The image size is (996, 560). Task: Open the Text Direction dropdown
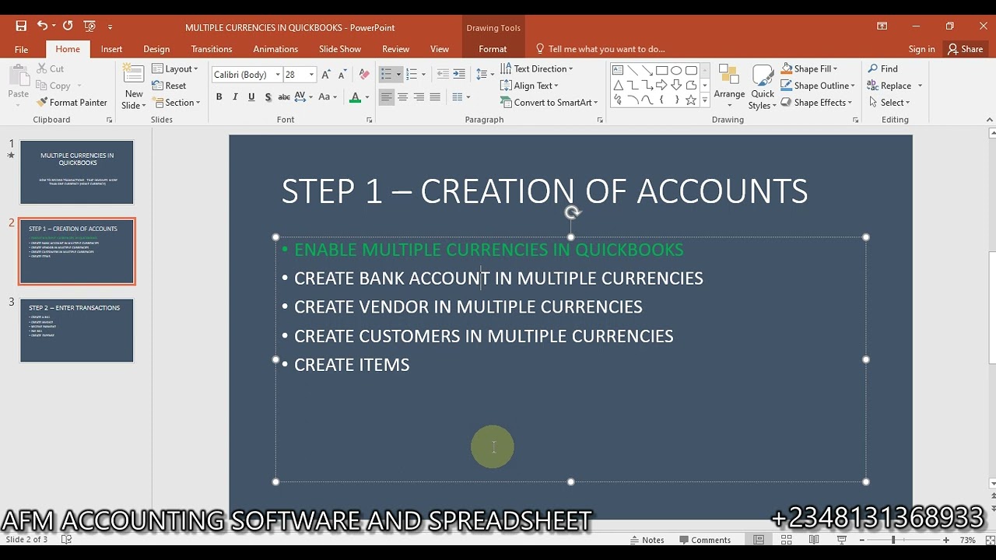pos(536,69)
